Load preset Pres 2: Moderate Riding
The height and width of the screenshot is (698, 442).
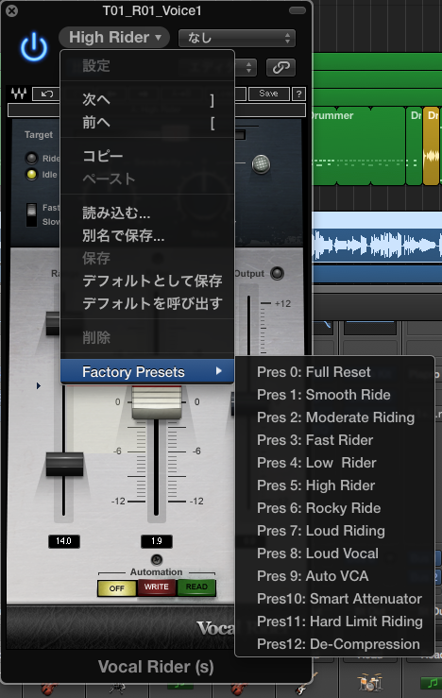point(334,417)
